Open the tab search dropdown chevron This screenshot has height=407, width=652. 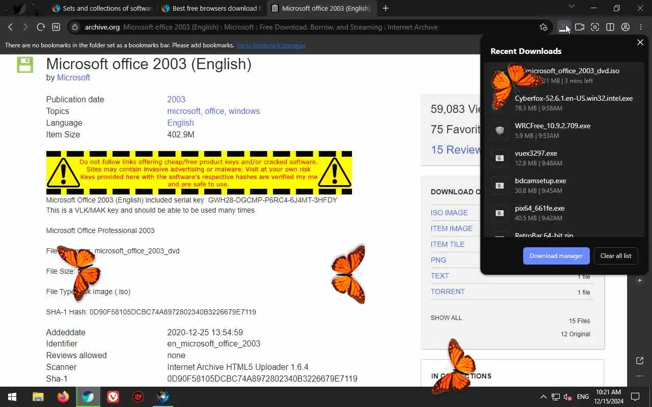coord(571,7)
